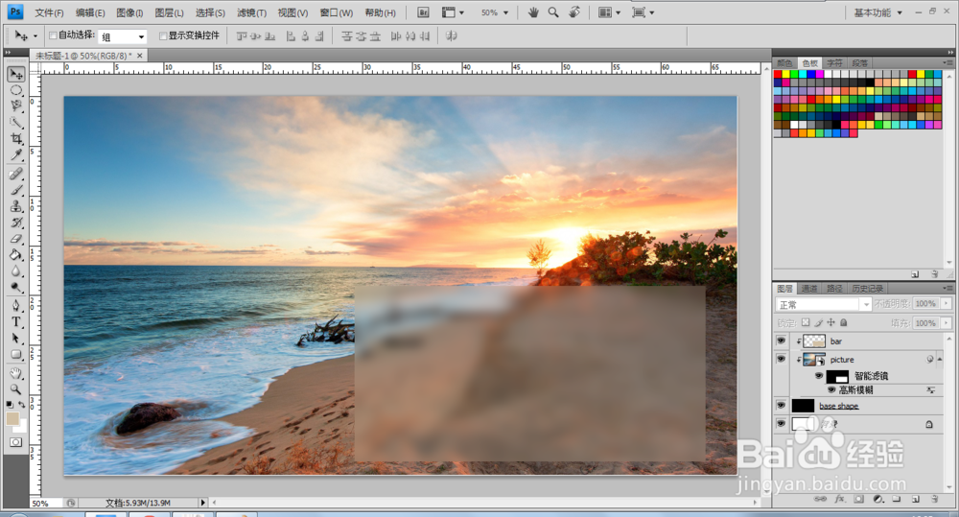Select the Lasso tool
959x517 pixels.
tap(16, 106)
